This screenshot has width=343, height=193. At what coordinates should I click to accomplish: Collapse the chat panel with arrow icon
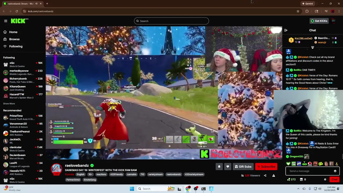pos(286,30)
